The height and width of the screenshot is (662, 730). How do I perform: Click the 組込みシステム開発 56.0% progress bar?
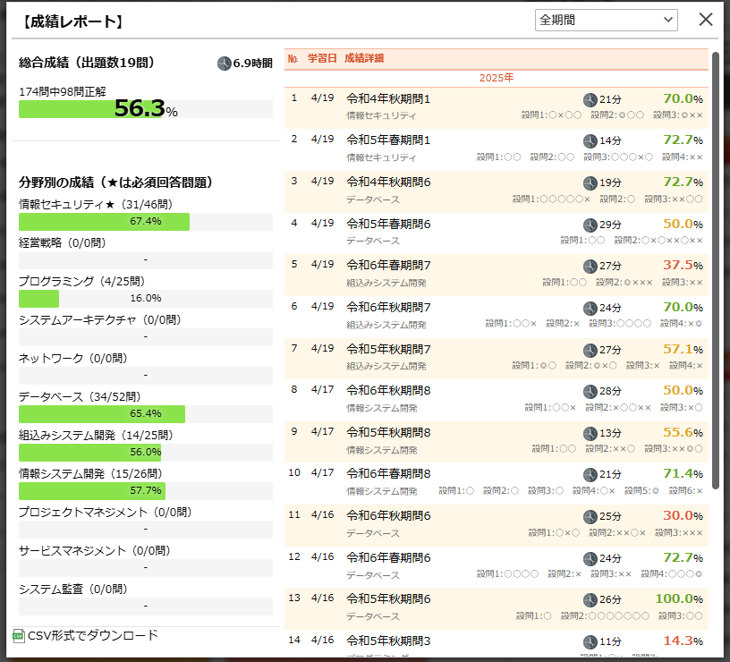point(146,453)
